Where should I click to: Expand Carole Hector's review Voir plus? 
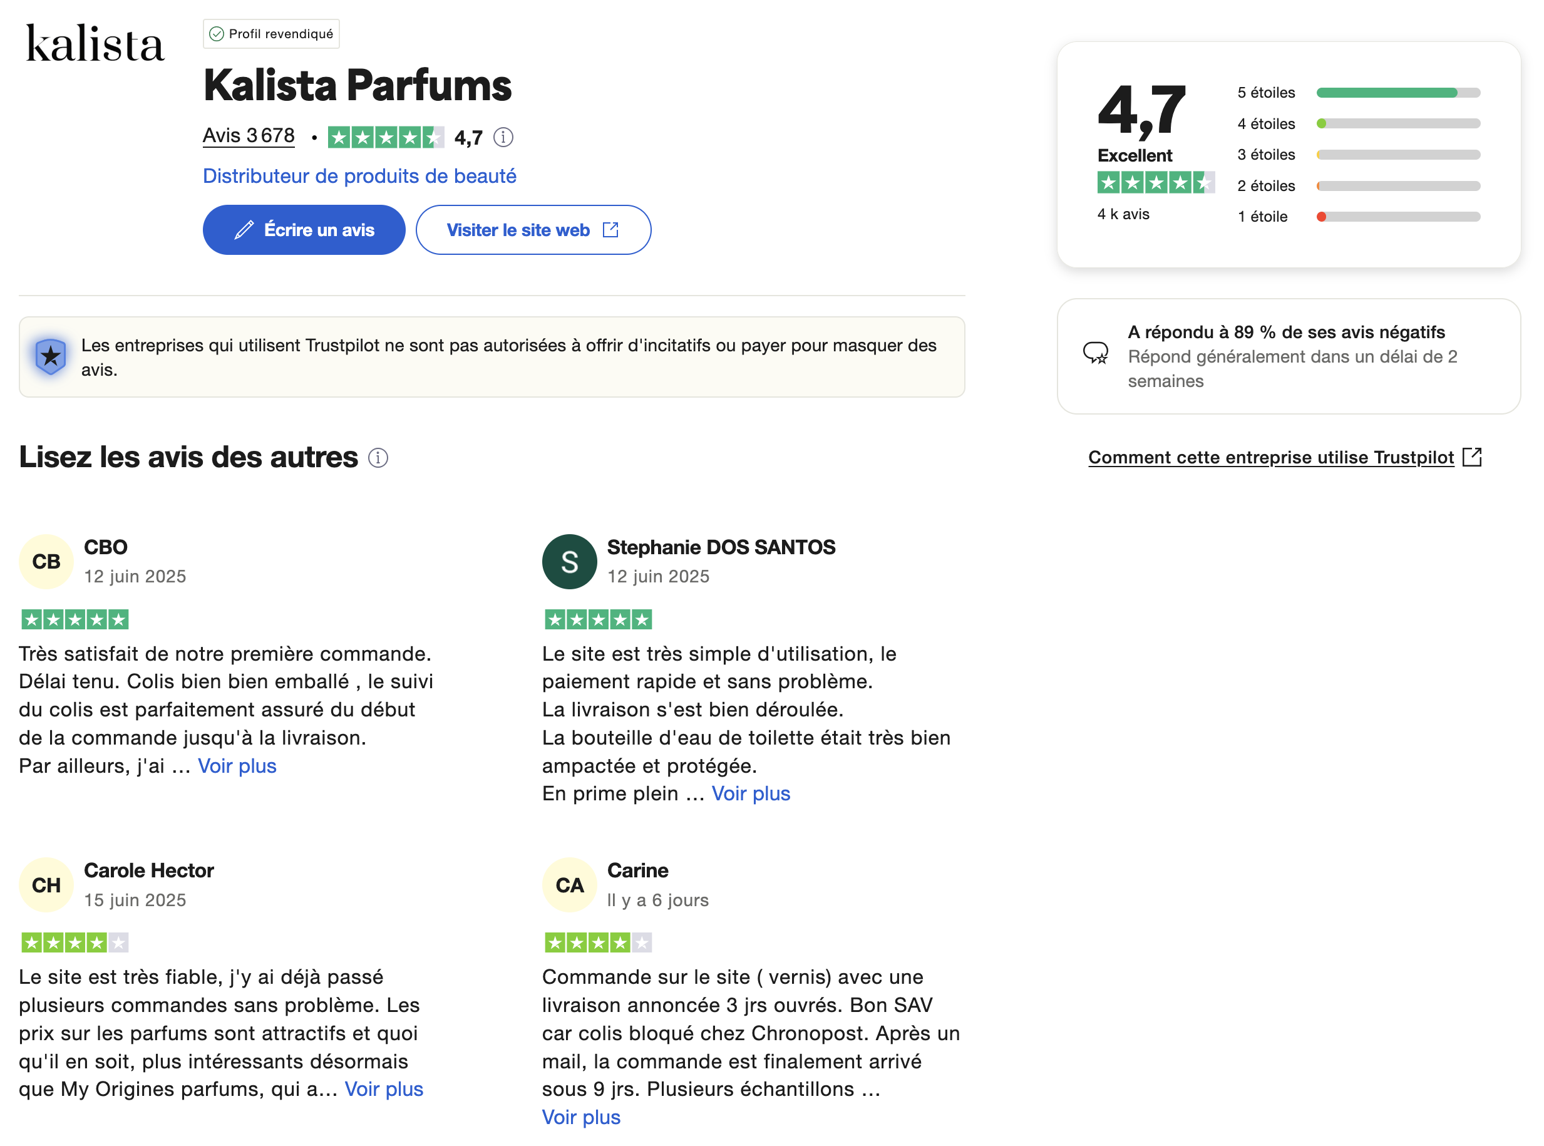(x=384, y=1089)
